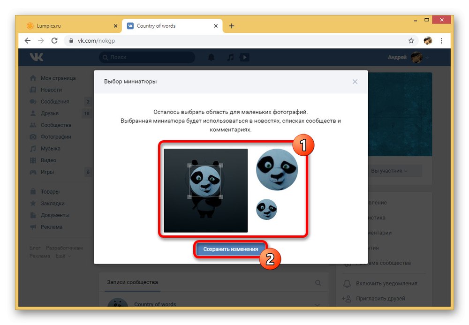This screenshot has height=325, width=469.
Task: Click the small round panda preview
Action: pyautogui.click(x=266, y=209)
